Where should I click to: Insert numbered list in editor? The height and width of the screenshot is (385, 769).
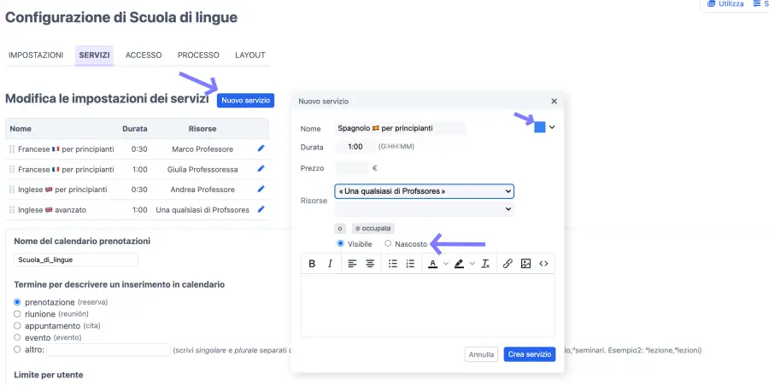410,264
